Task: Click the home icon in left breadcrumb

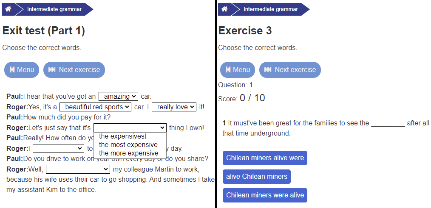Action: pyautogui.click(x=8, y=9)
